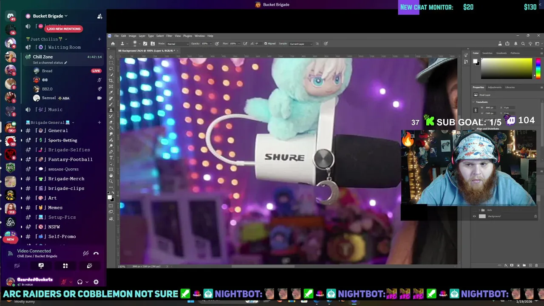Switch to the Gradients tab
Image resolution: width=544 pixels, height=306 pixels.
pyautogui.click(x=501, y=53)
